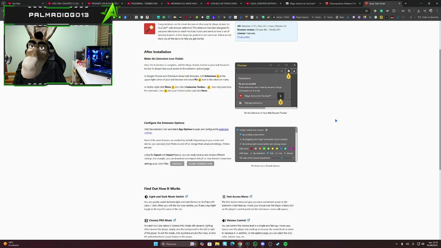441x248 pixels.
Task: Open the Fast-Access Menu external link icon
Action: coord(251,196)
